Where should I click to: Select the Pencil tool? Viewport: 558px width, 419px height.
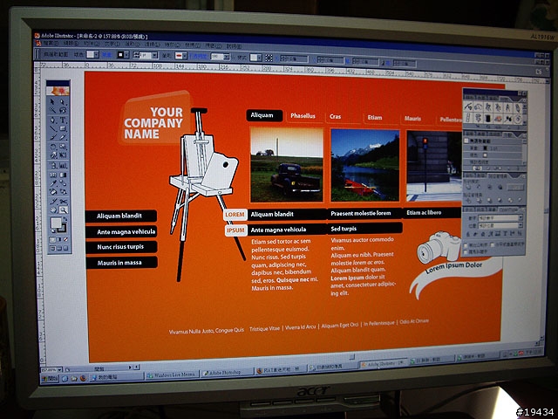click(63, 137)
